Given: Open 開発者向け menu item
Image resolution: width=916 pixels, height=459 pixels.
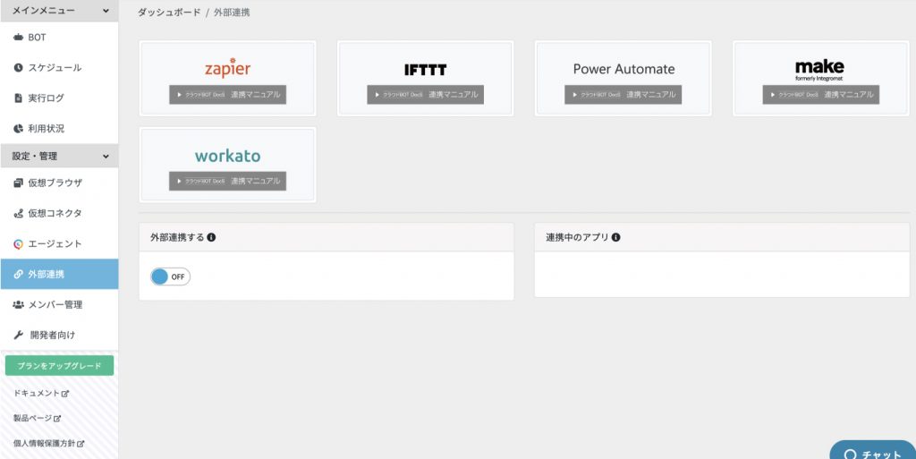Looking at the screenshot, I should pos(60,336).
